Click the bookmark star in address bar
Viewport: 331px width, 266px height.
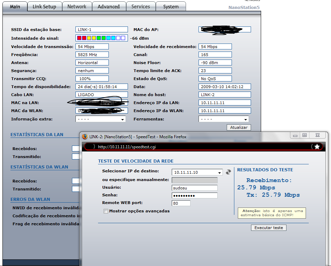point(317,147)
